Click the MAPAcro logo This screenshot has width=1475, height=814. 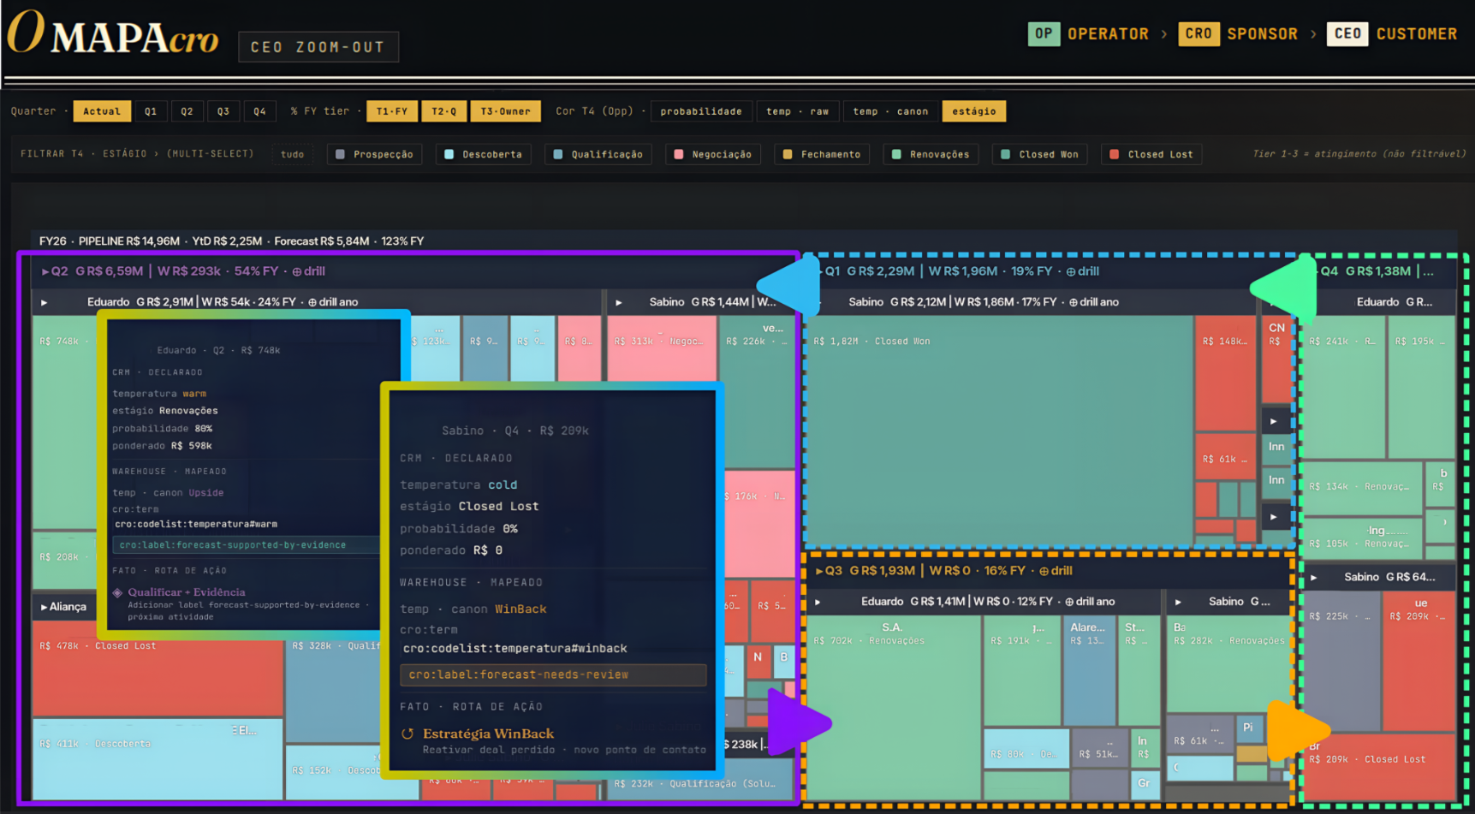click(113, 34)
